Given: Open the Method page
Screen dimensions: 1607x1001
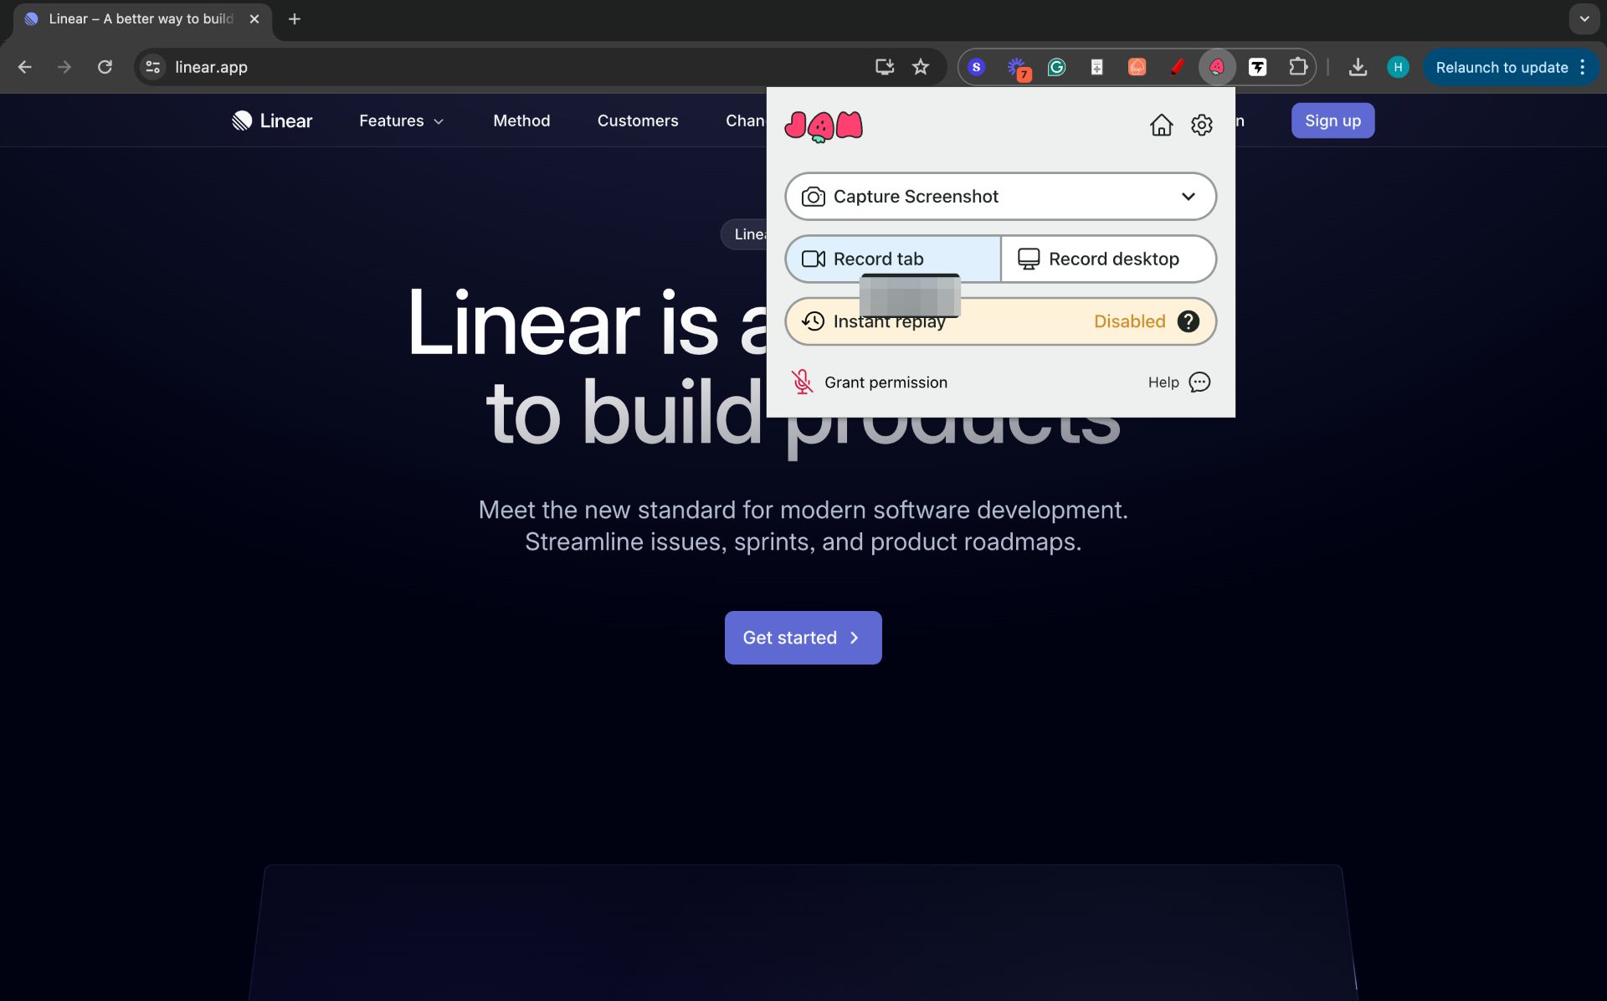Looking at the screenshot, I should [x=521, y=121].
